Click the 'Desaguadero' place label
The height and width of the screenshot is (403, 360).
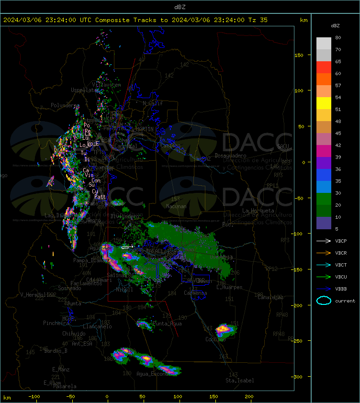[230, 156]
